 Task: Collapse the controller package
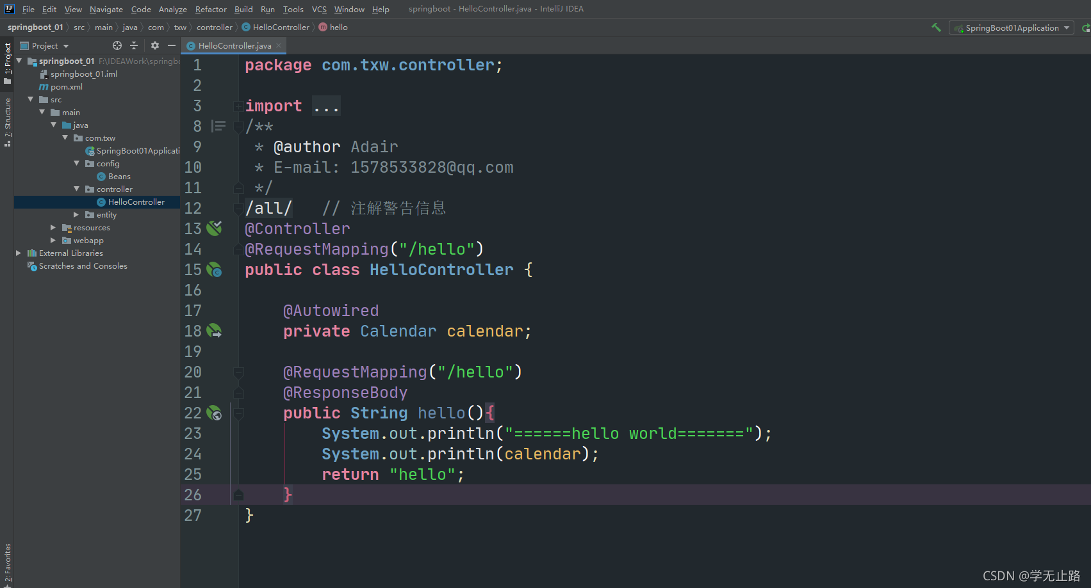click(77, 189)
